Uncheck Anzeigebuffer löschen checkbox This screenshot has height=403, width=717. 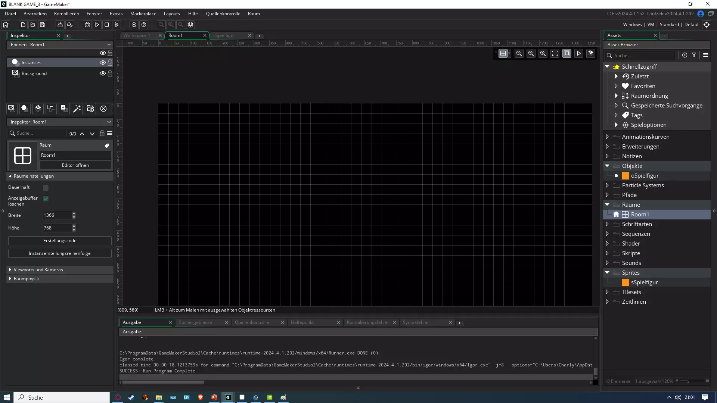click(x=46, y=199)
